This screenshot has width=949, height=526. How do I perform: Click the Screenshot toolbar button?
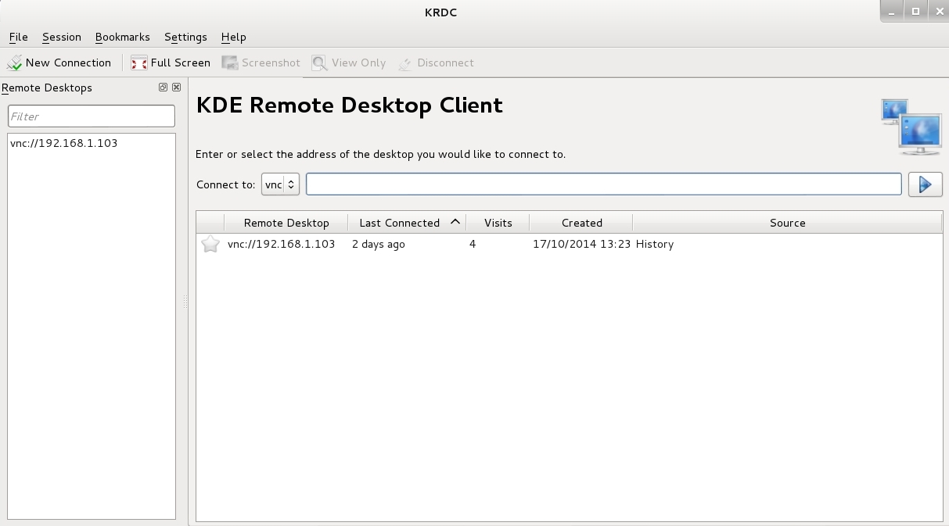[x=261, y=63]
